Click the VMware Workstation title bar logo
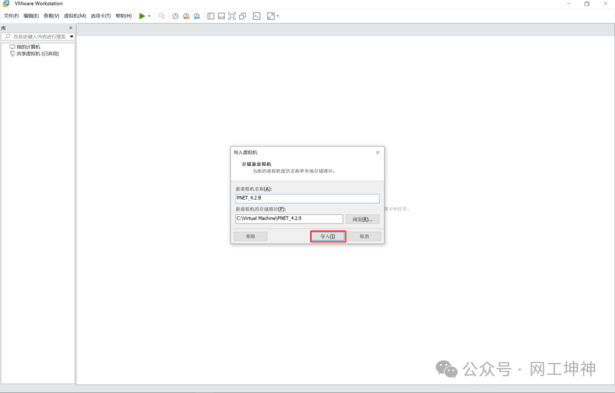 point(6,4)
